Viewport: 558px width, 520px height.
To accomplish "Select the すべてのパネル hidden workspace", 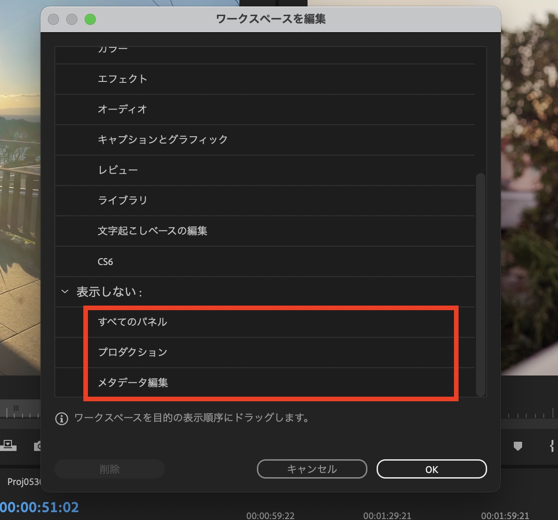I will pos(265,322).
